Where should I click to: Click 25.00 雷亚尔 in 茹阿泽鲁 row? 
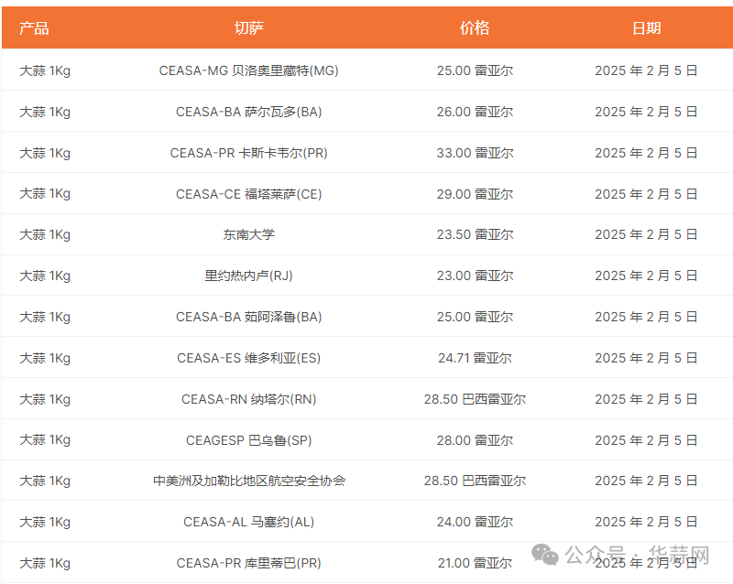coord(475,317)
